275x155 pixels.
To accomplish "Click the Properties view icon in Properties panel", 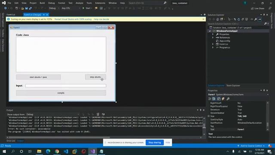I will 219,99.
